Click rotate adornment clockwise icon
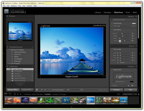The width and height of the screenshot is (144, 111). [77, 90]
